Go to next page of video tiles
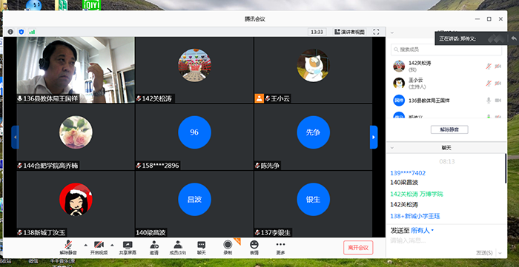 [374, 137]
